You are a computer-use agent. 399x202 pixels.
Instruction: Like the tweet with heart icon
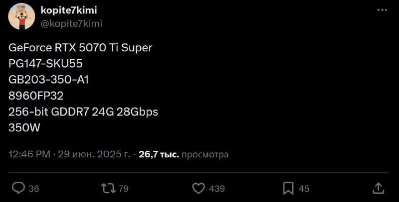tap(199, 188)
